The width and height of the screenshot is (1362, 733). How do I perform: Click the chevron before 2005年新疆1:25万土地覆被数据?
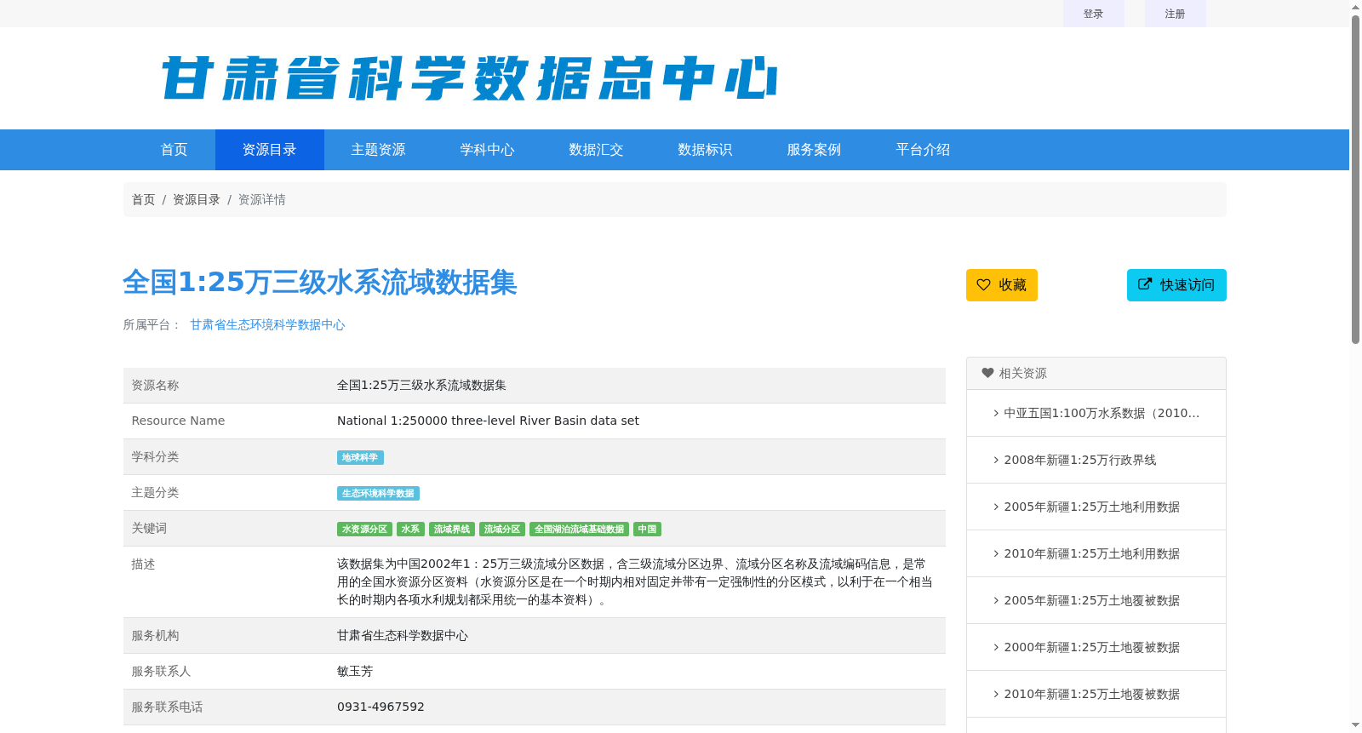[996, 600]
